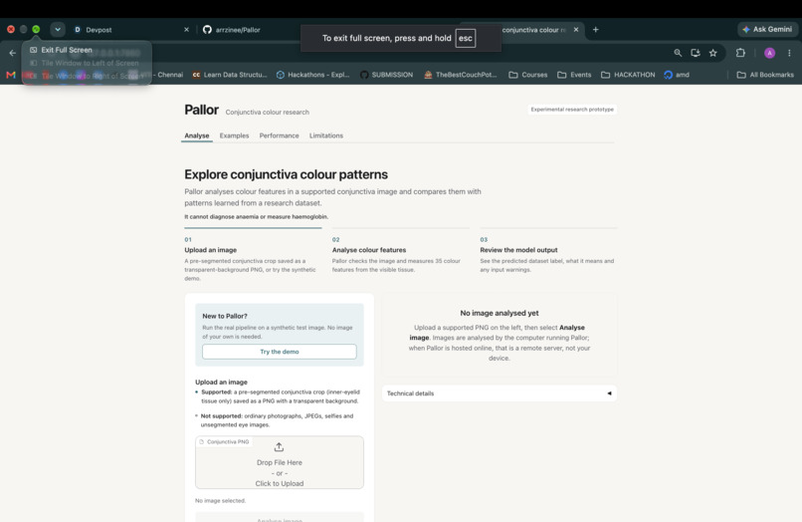Click the Try the demo button
The width and height of the screenshot is (802, 522).
(280, 352)
